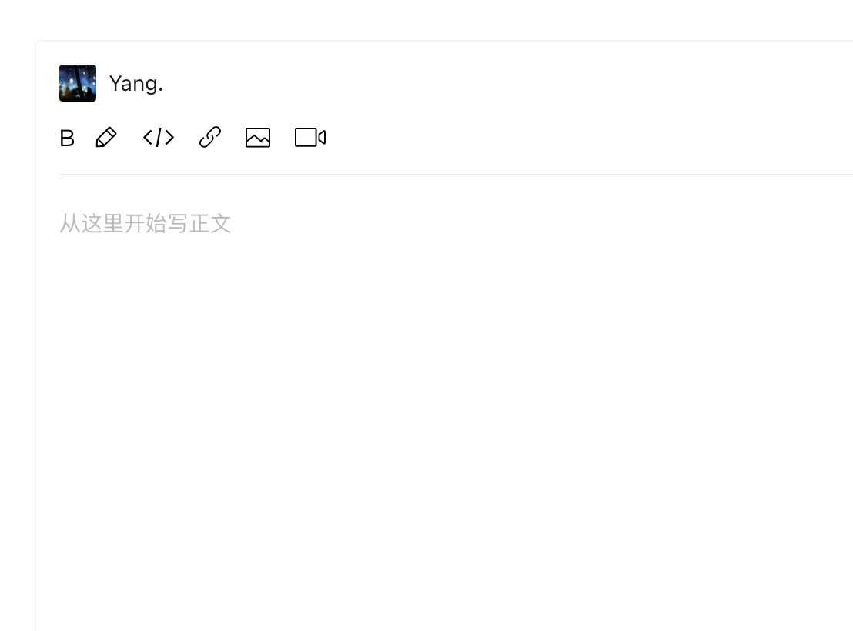
Task: Focus the body text placeholder 从这里开始写正文
Action: (146, 224)
